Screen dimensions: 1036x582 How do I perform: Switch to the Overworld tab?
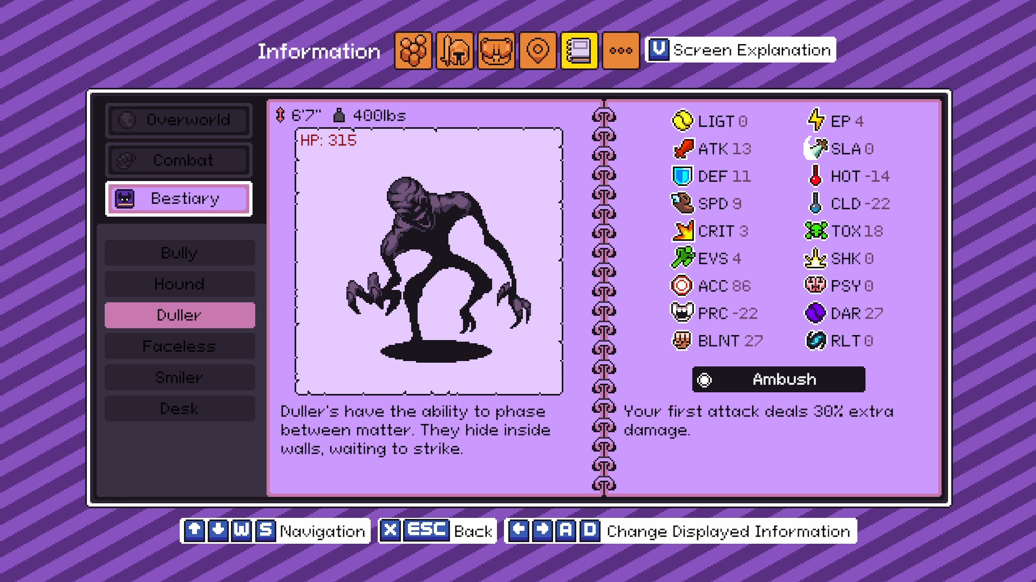click(178, 121)
